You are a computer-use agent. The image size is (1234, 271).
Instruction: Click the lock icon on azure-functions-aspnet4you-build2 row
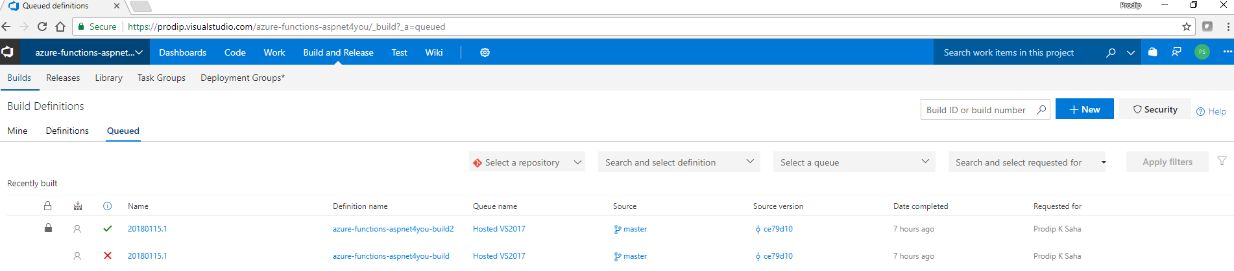pyautogui.click(x=48, y=228)
